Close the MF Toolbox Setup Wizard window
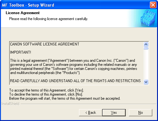The image size is (158, 121). click(153, 5)
